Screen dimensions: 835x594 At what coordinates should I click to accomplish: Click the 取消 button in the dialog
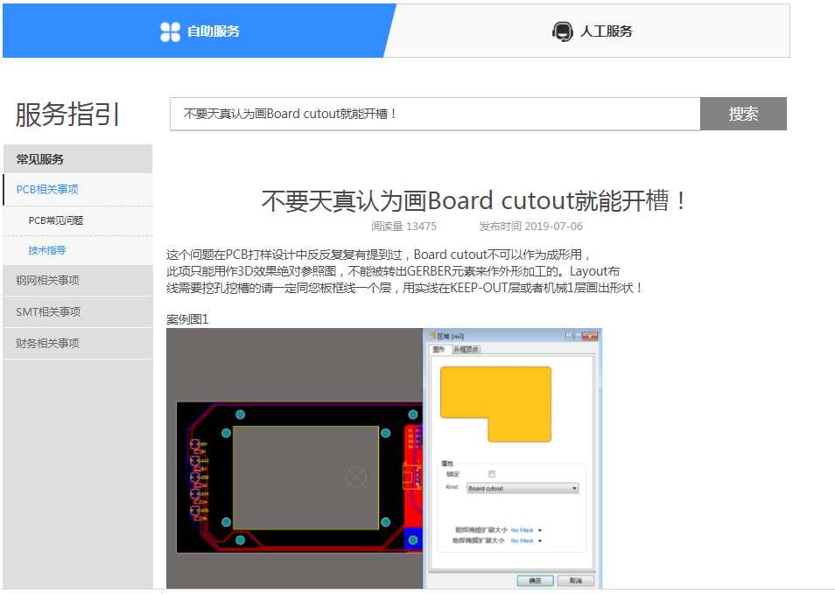pyautogui.click(x=575, y=580)
